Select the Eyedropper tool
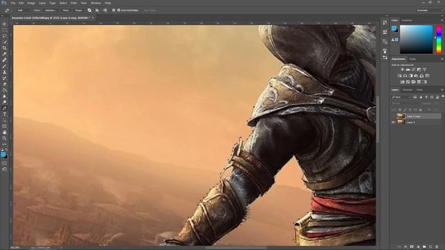This screenshot has width=445, height=250. (4, 54)
